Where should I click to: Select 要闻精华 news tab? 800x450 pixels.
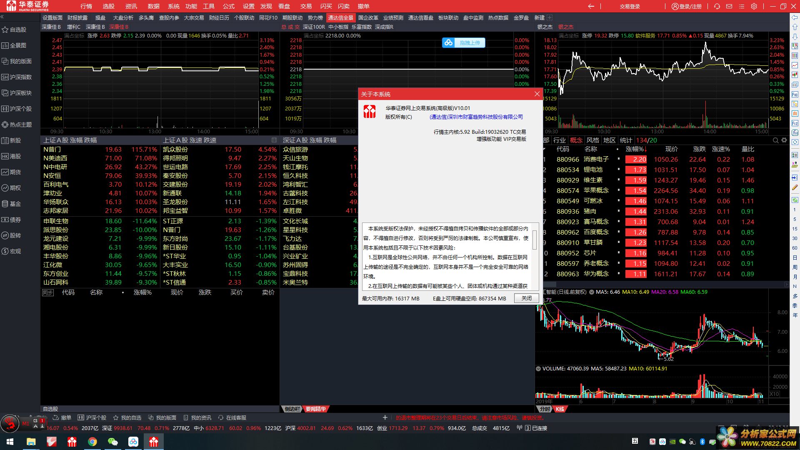click(315, 409)
